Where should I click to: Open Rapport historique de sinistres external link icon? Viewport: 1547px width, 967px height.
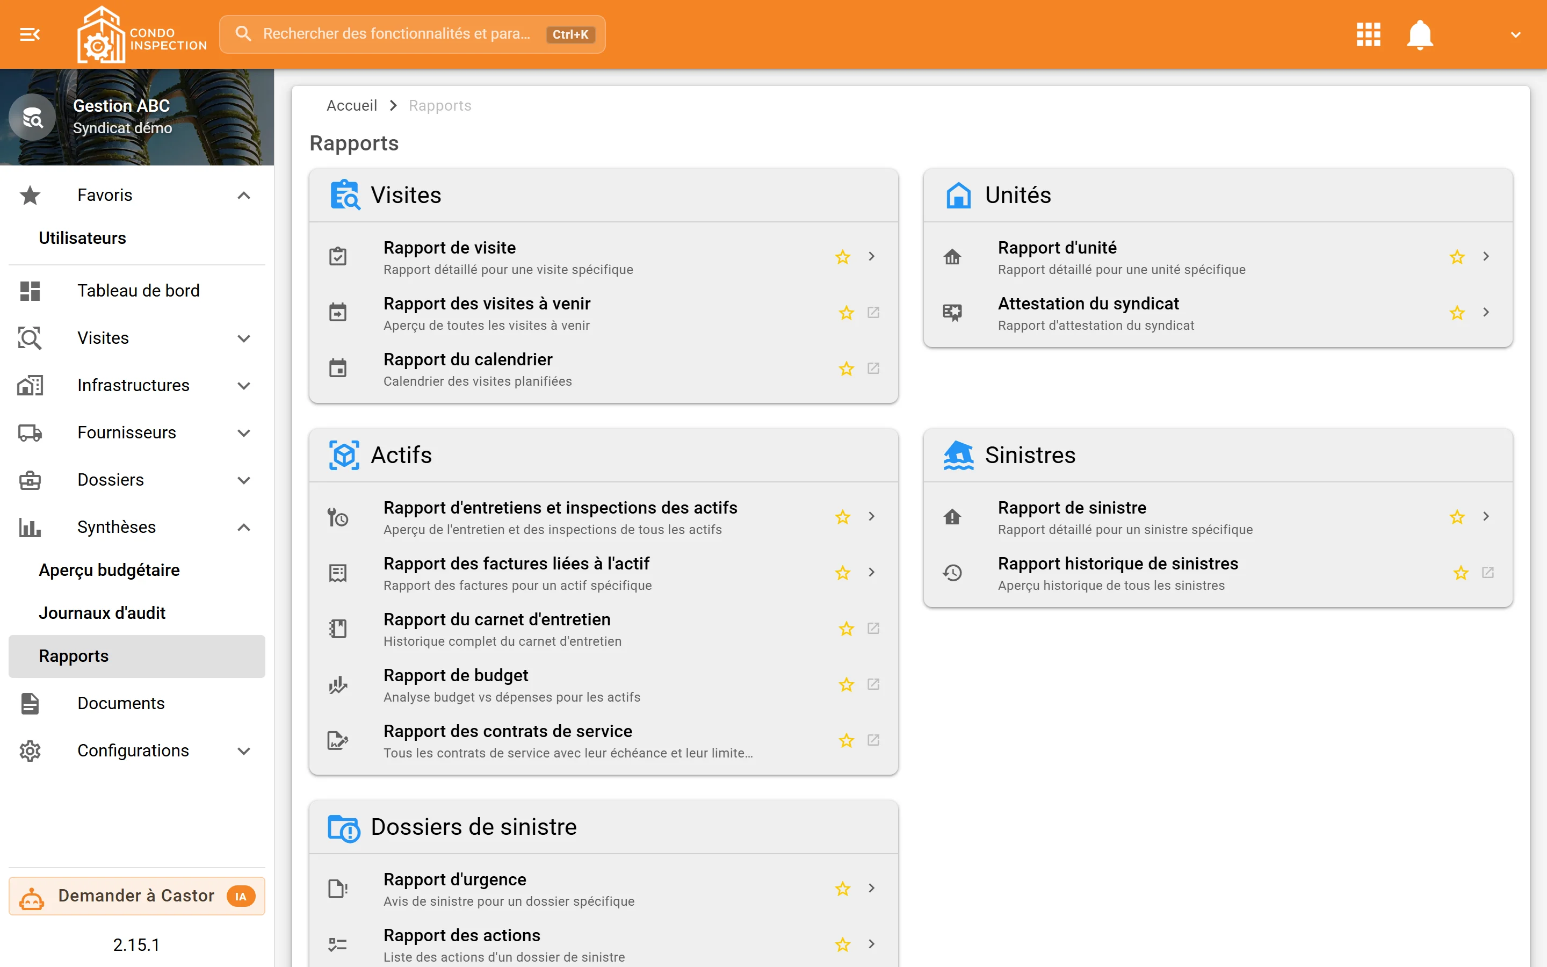click(x=1487, y=572)
